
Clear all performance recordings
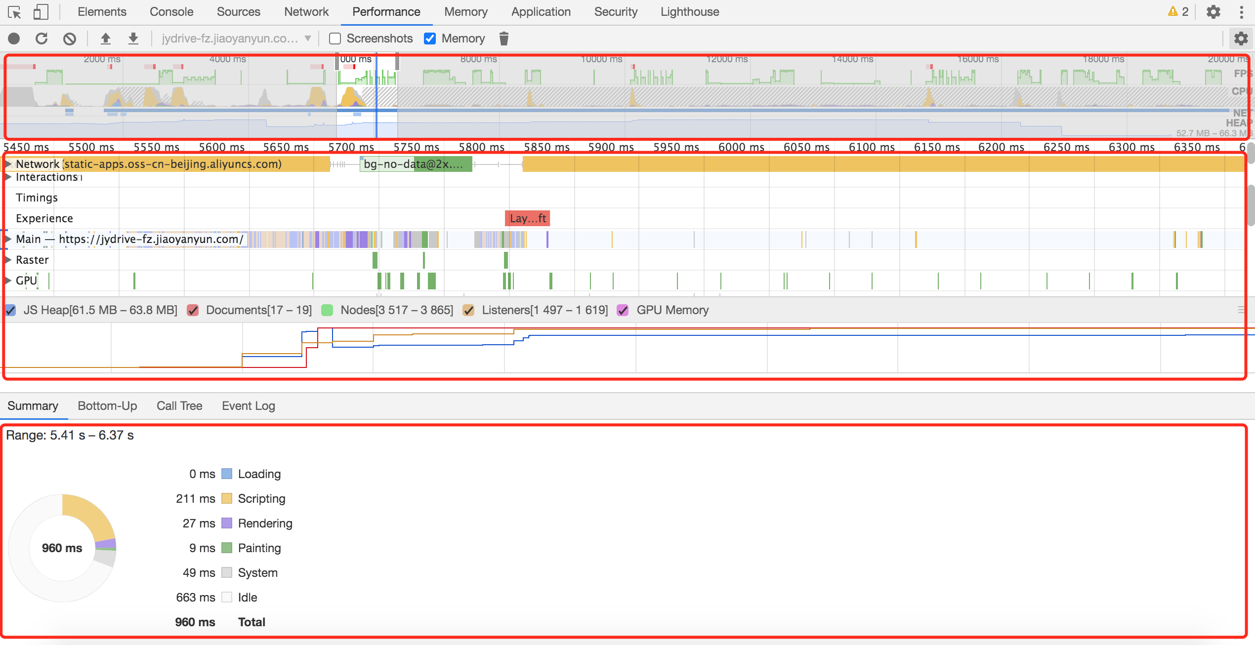[x=69, y=38]
